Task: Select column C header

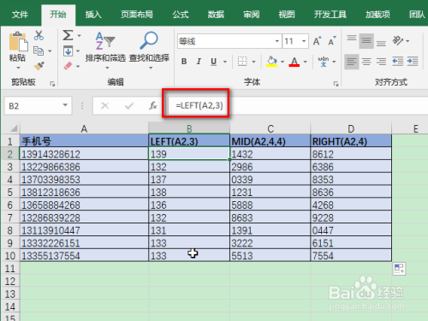Action: coord(270,128)
